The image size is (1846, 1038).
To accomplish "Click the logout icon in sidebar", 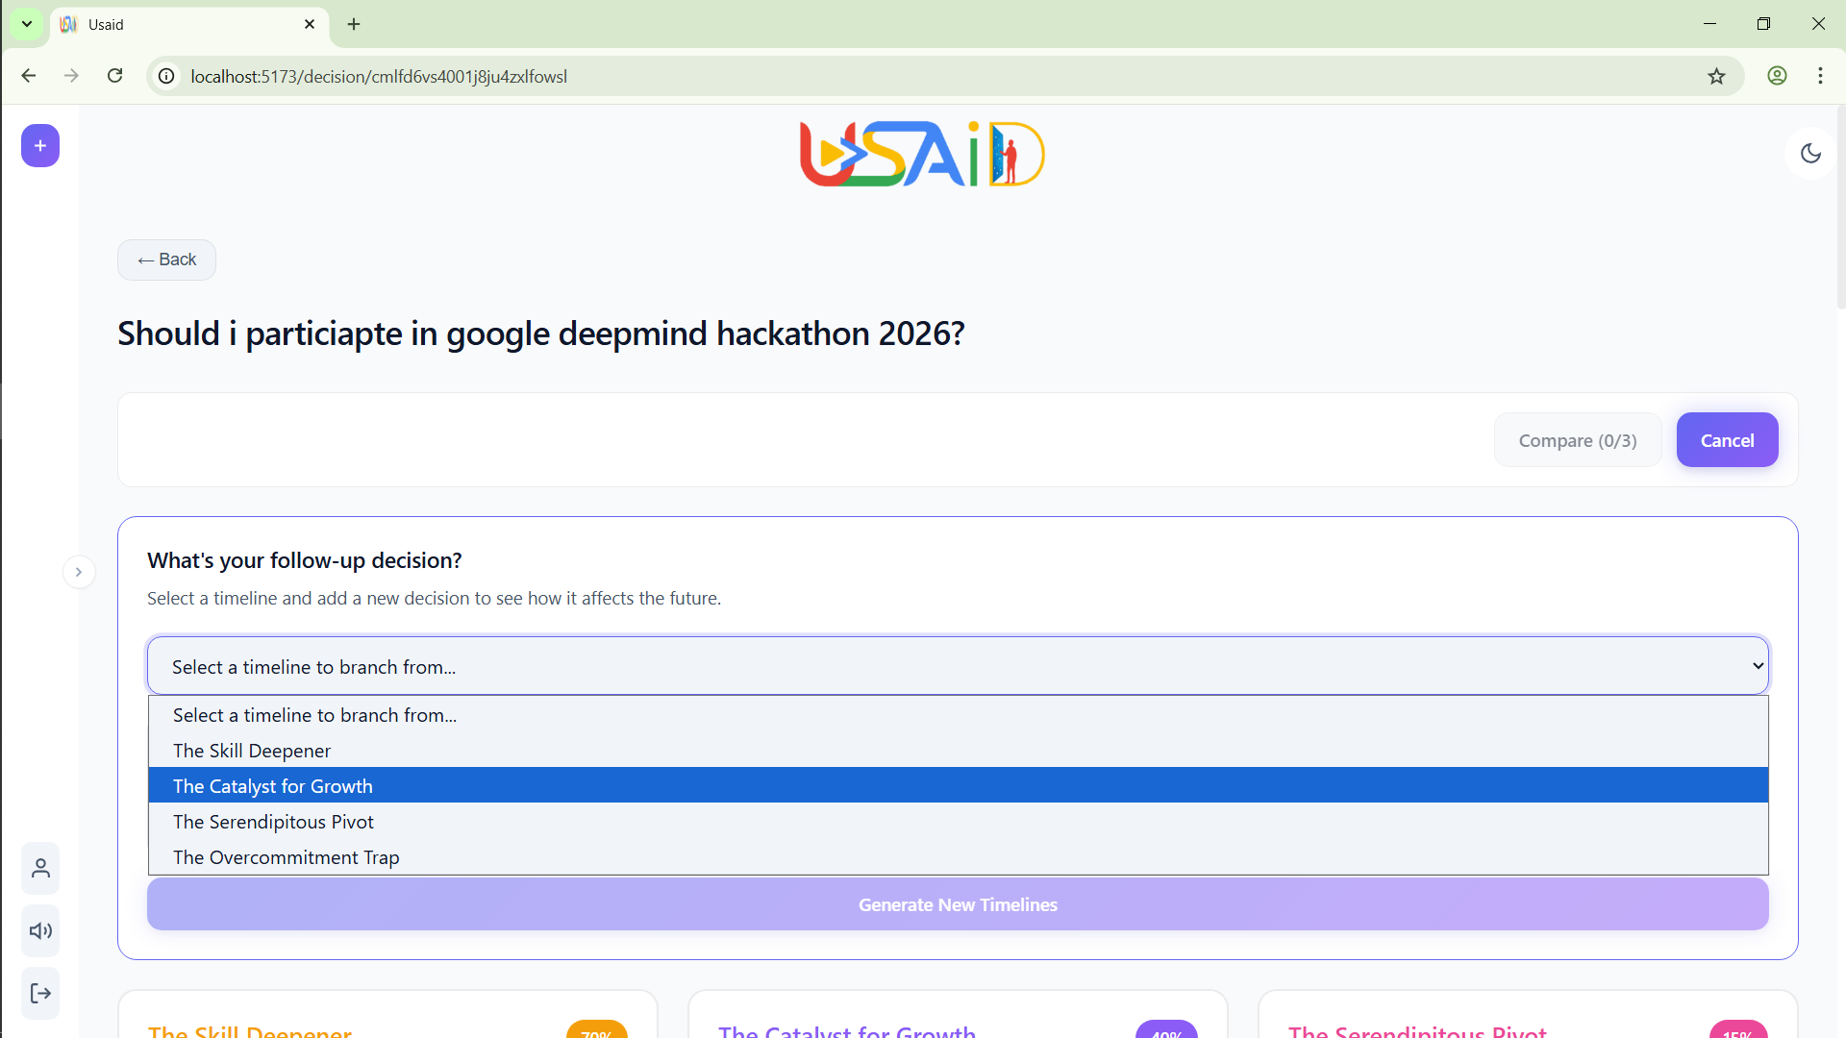I will tap(40, 993).
